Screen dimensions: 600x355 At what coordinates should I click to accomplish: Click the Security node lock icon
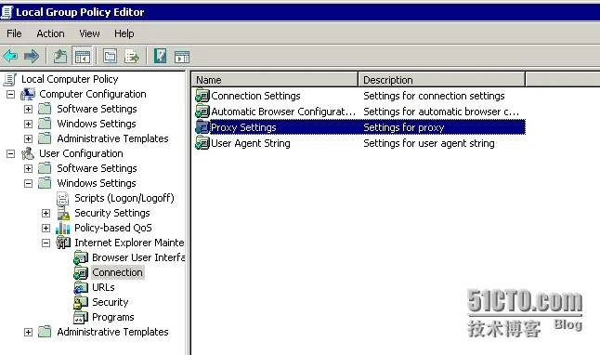pos(81,302)
